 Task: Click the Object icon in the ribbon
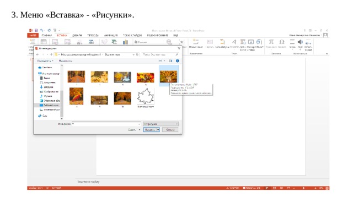coord(259,42)
